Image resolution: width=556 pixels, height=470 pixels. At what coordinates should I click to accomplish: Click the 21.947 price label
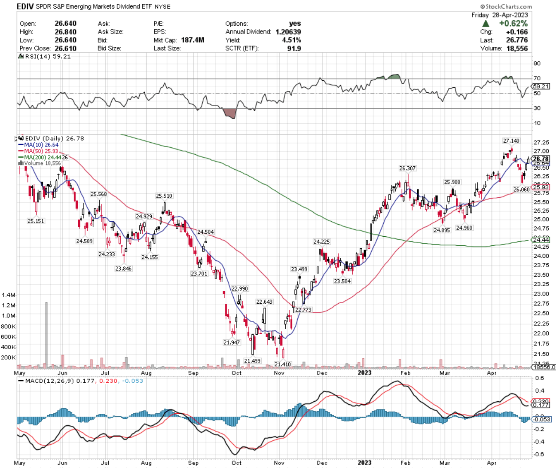[232, 342]
